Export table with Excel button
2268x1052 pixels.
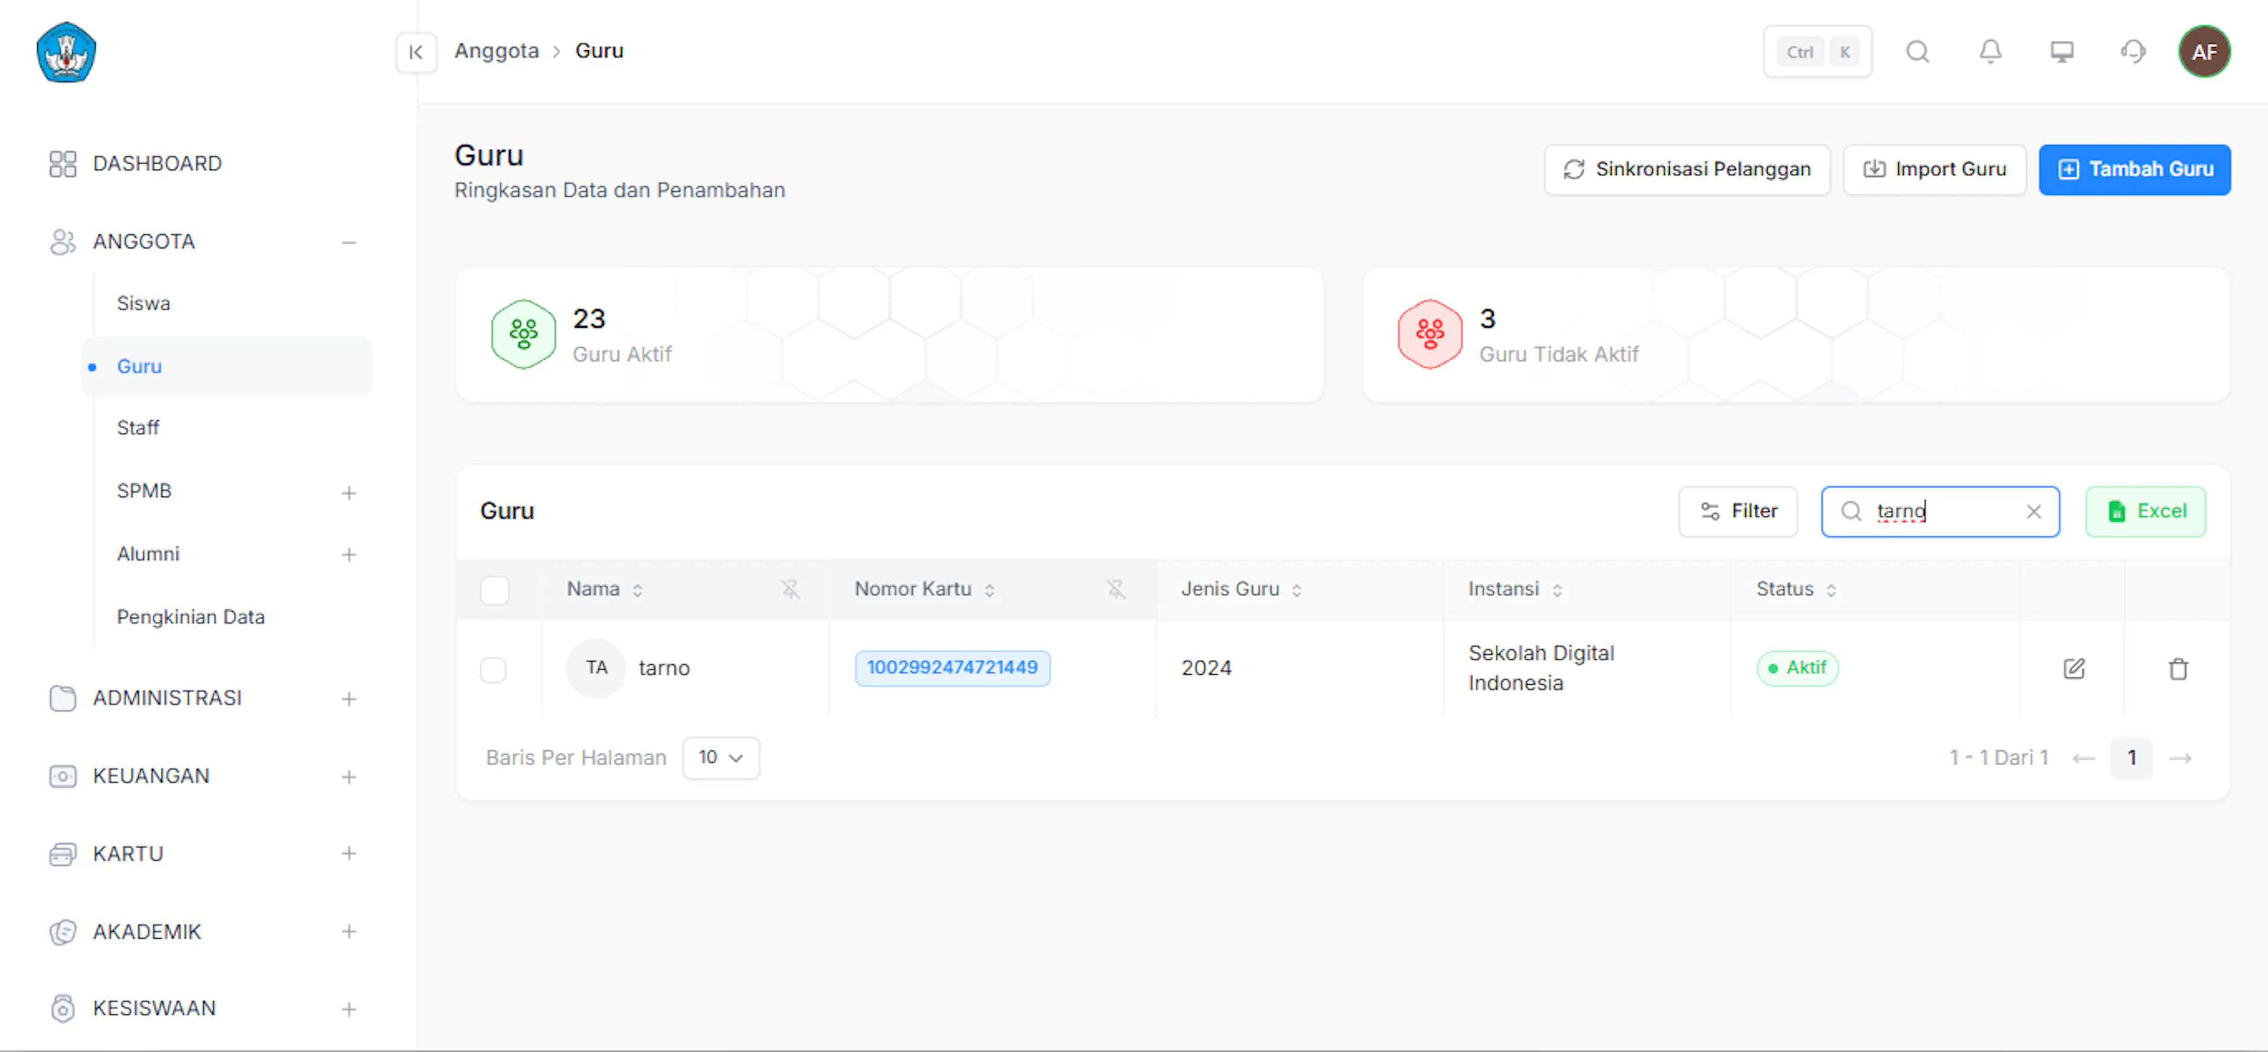tap(2145, 511)
